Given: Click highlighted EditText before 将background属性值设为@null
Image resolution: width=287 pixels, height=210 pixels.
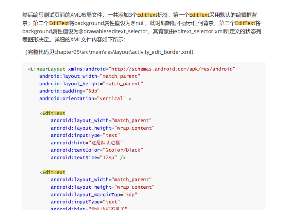Looking at the screenshot, I should [x=59, y=23].
